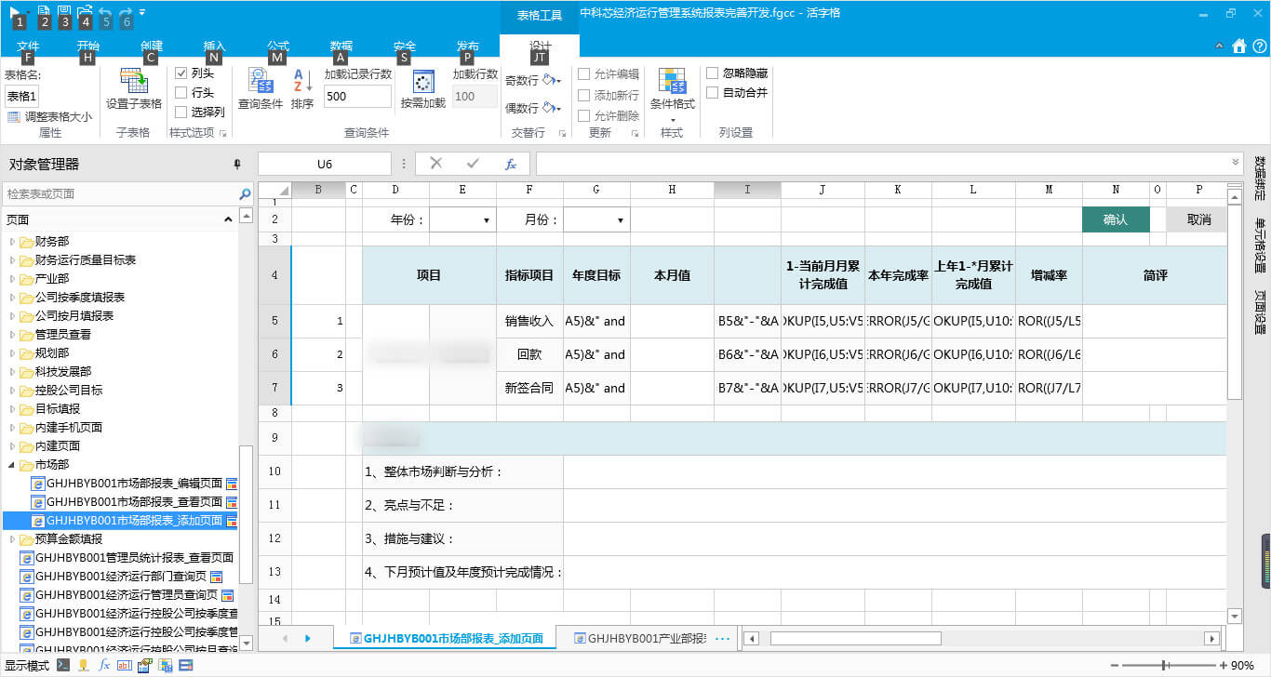Image resolution: width=1271 pixels, height=677 pixels.
Task: Click the zoom in plus icon
Action: click(1223, 665)
